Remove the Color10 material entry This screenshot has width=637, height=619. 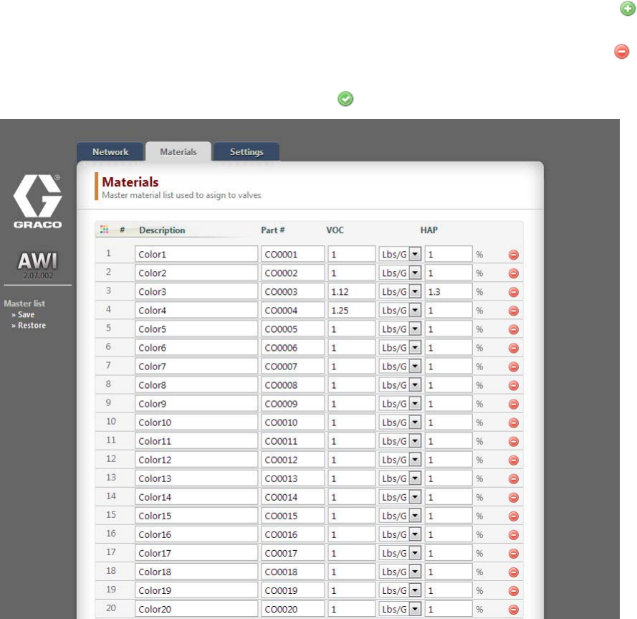[514, 423]
